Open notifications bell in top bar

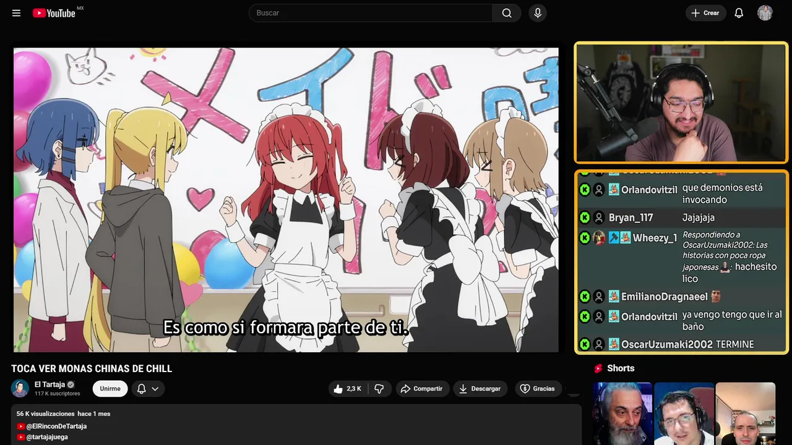(x=739, y=13)
